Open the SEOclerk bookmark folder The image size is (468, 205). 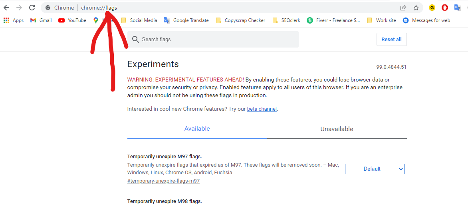tap(286, 20)
